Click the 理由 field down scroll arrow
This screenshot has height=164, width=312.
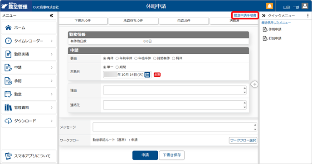pyautogui.click(x=245, y=93)
